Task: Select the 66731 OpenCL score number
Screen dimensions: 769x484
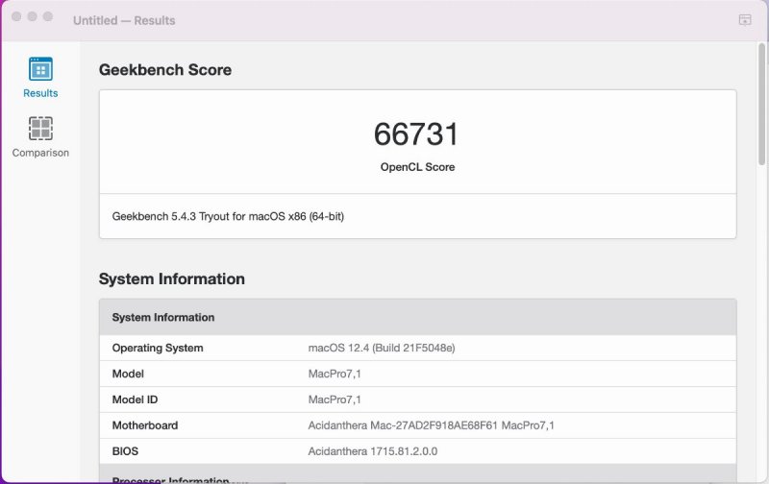Action: (416, 134)
